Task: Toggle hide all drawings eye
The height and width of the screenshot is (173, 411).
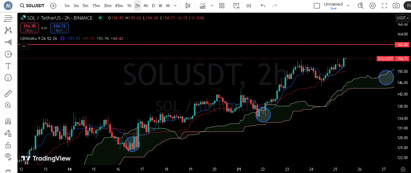Action: pyautogui.click(x=8, y=157)
